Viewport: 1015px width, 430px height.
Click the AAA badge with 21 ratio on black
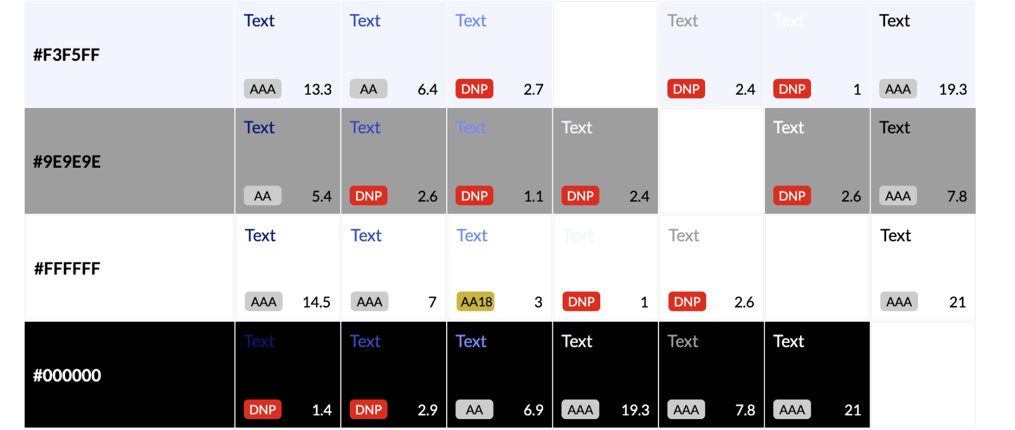pyautogui.click(x=792, y=409)
